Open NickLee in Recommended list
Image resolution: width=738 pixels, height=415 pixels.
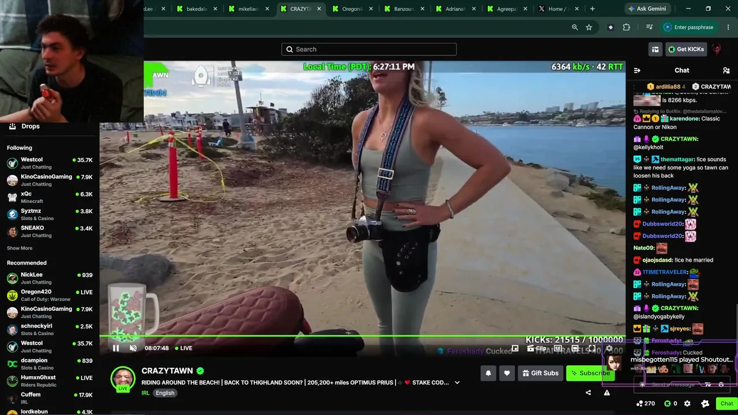[50, 278]
